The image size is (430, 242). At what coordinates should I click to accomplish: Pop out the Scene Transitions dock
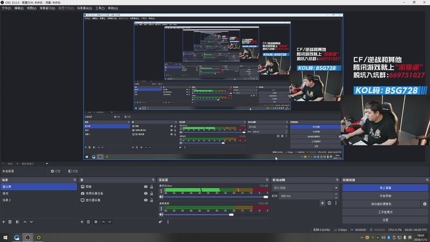tap(337, 180)
